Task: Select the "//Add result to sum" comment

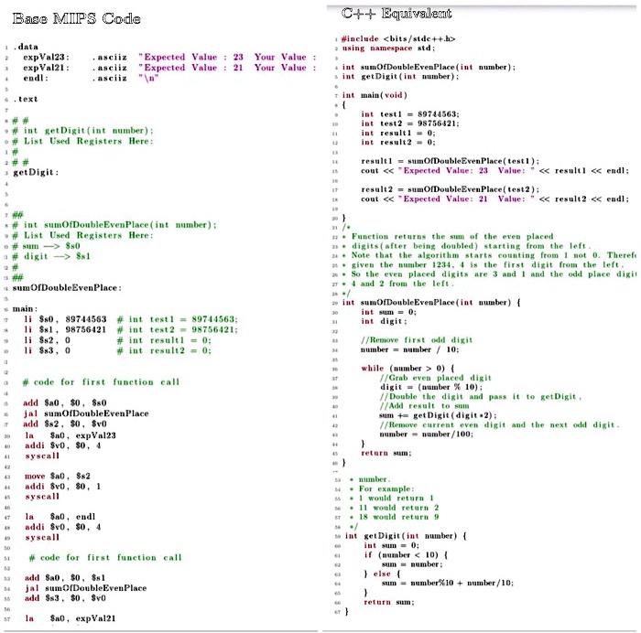Action: [424, 406]
